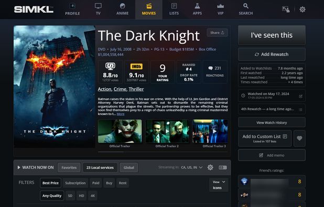
Task: Select the 4K quality filter
Action: coord(93,195)
